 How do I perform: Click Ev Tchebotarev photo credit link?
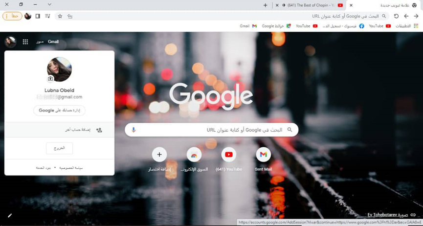pyautogui.click(x=388, y=215)
